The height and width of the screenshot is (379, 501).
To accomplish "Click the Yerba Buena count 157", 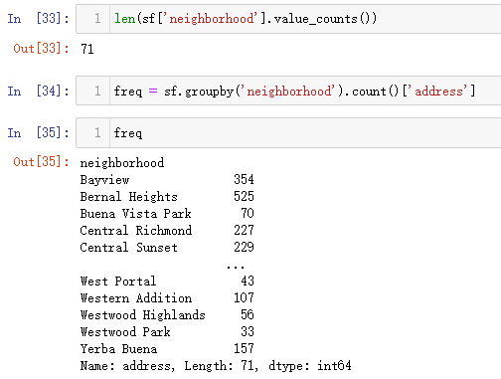I will coord(244,348).
